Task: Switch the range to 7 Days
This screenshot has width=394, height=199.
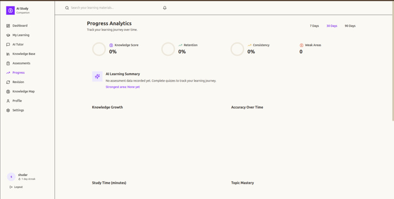Action: coord(314,26)
